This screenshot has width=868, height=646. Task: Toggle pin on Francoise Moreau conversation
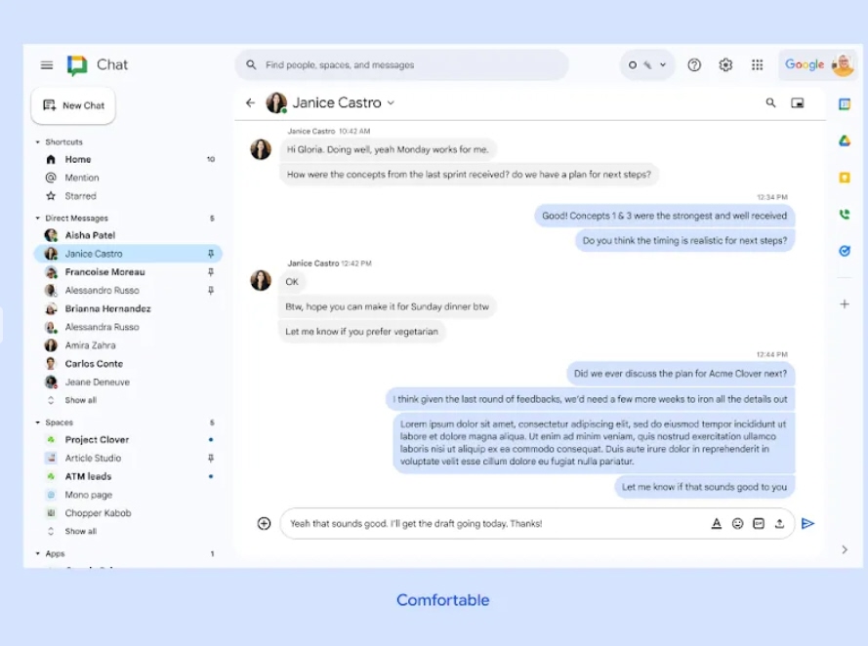(211, 272)
